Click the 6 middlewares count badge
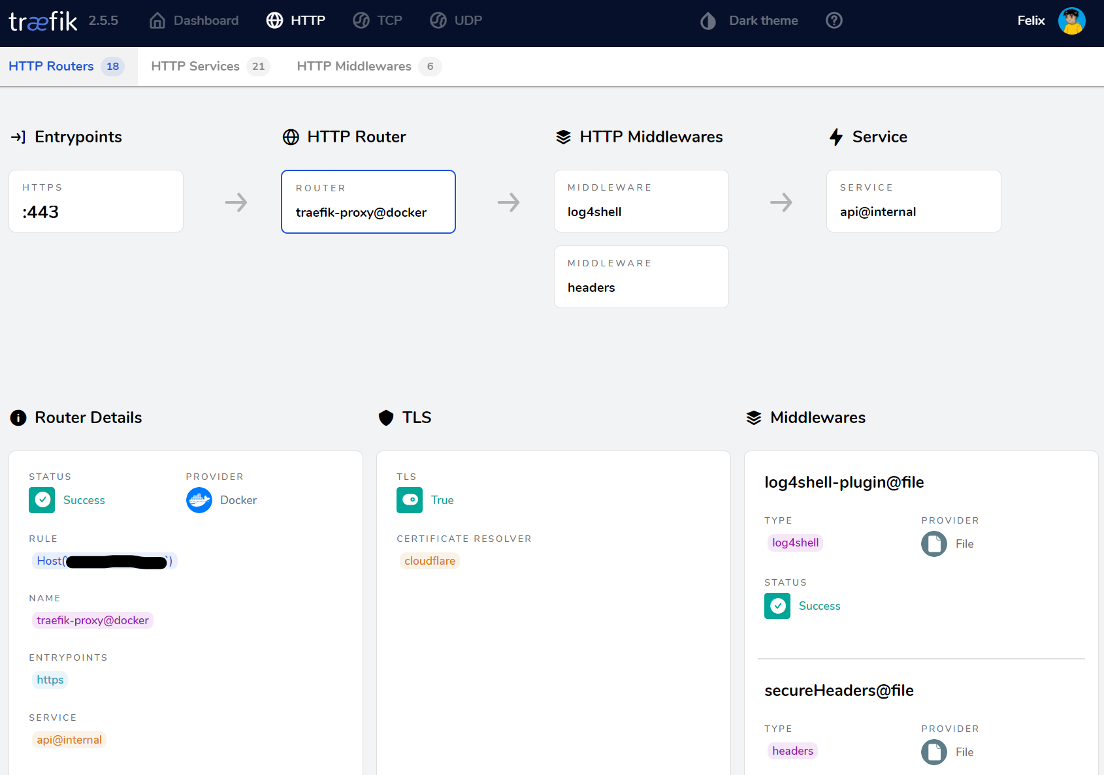Screen dimensions: 1104x775 (x=430, y=67)
